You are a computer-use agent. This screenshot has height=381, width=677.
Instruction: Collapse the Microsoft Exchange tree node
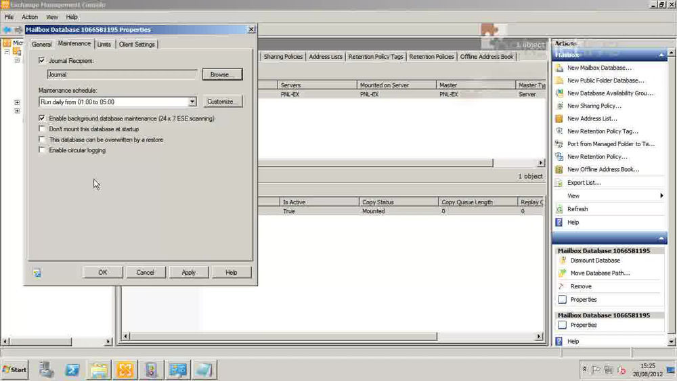click(x=7, y=52)
